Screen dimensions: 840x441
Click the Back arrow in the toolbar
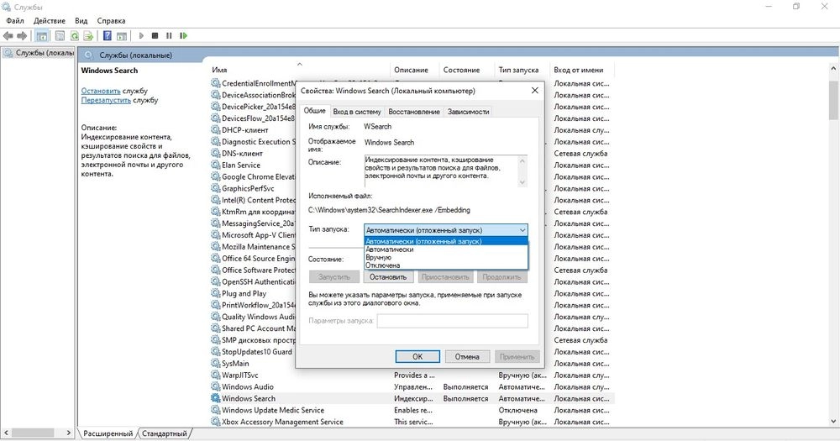[x=8, y=36]
